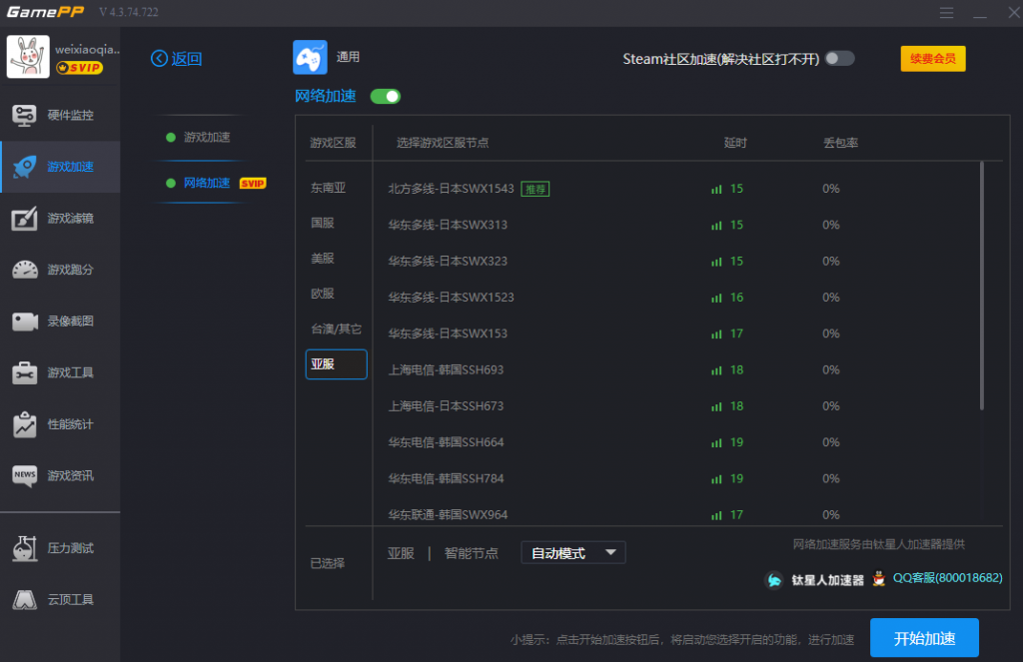Image resolution: width=1023 pixels, height=662 pixels.
Task: Click the 开始加速 button
Action: click(x=924, y=637)
